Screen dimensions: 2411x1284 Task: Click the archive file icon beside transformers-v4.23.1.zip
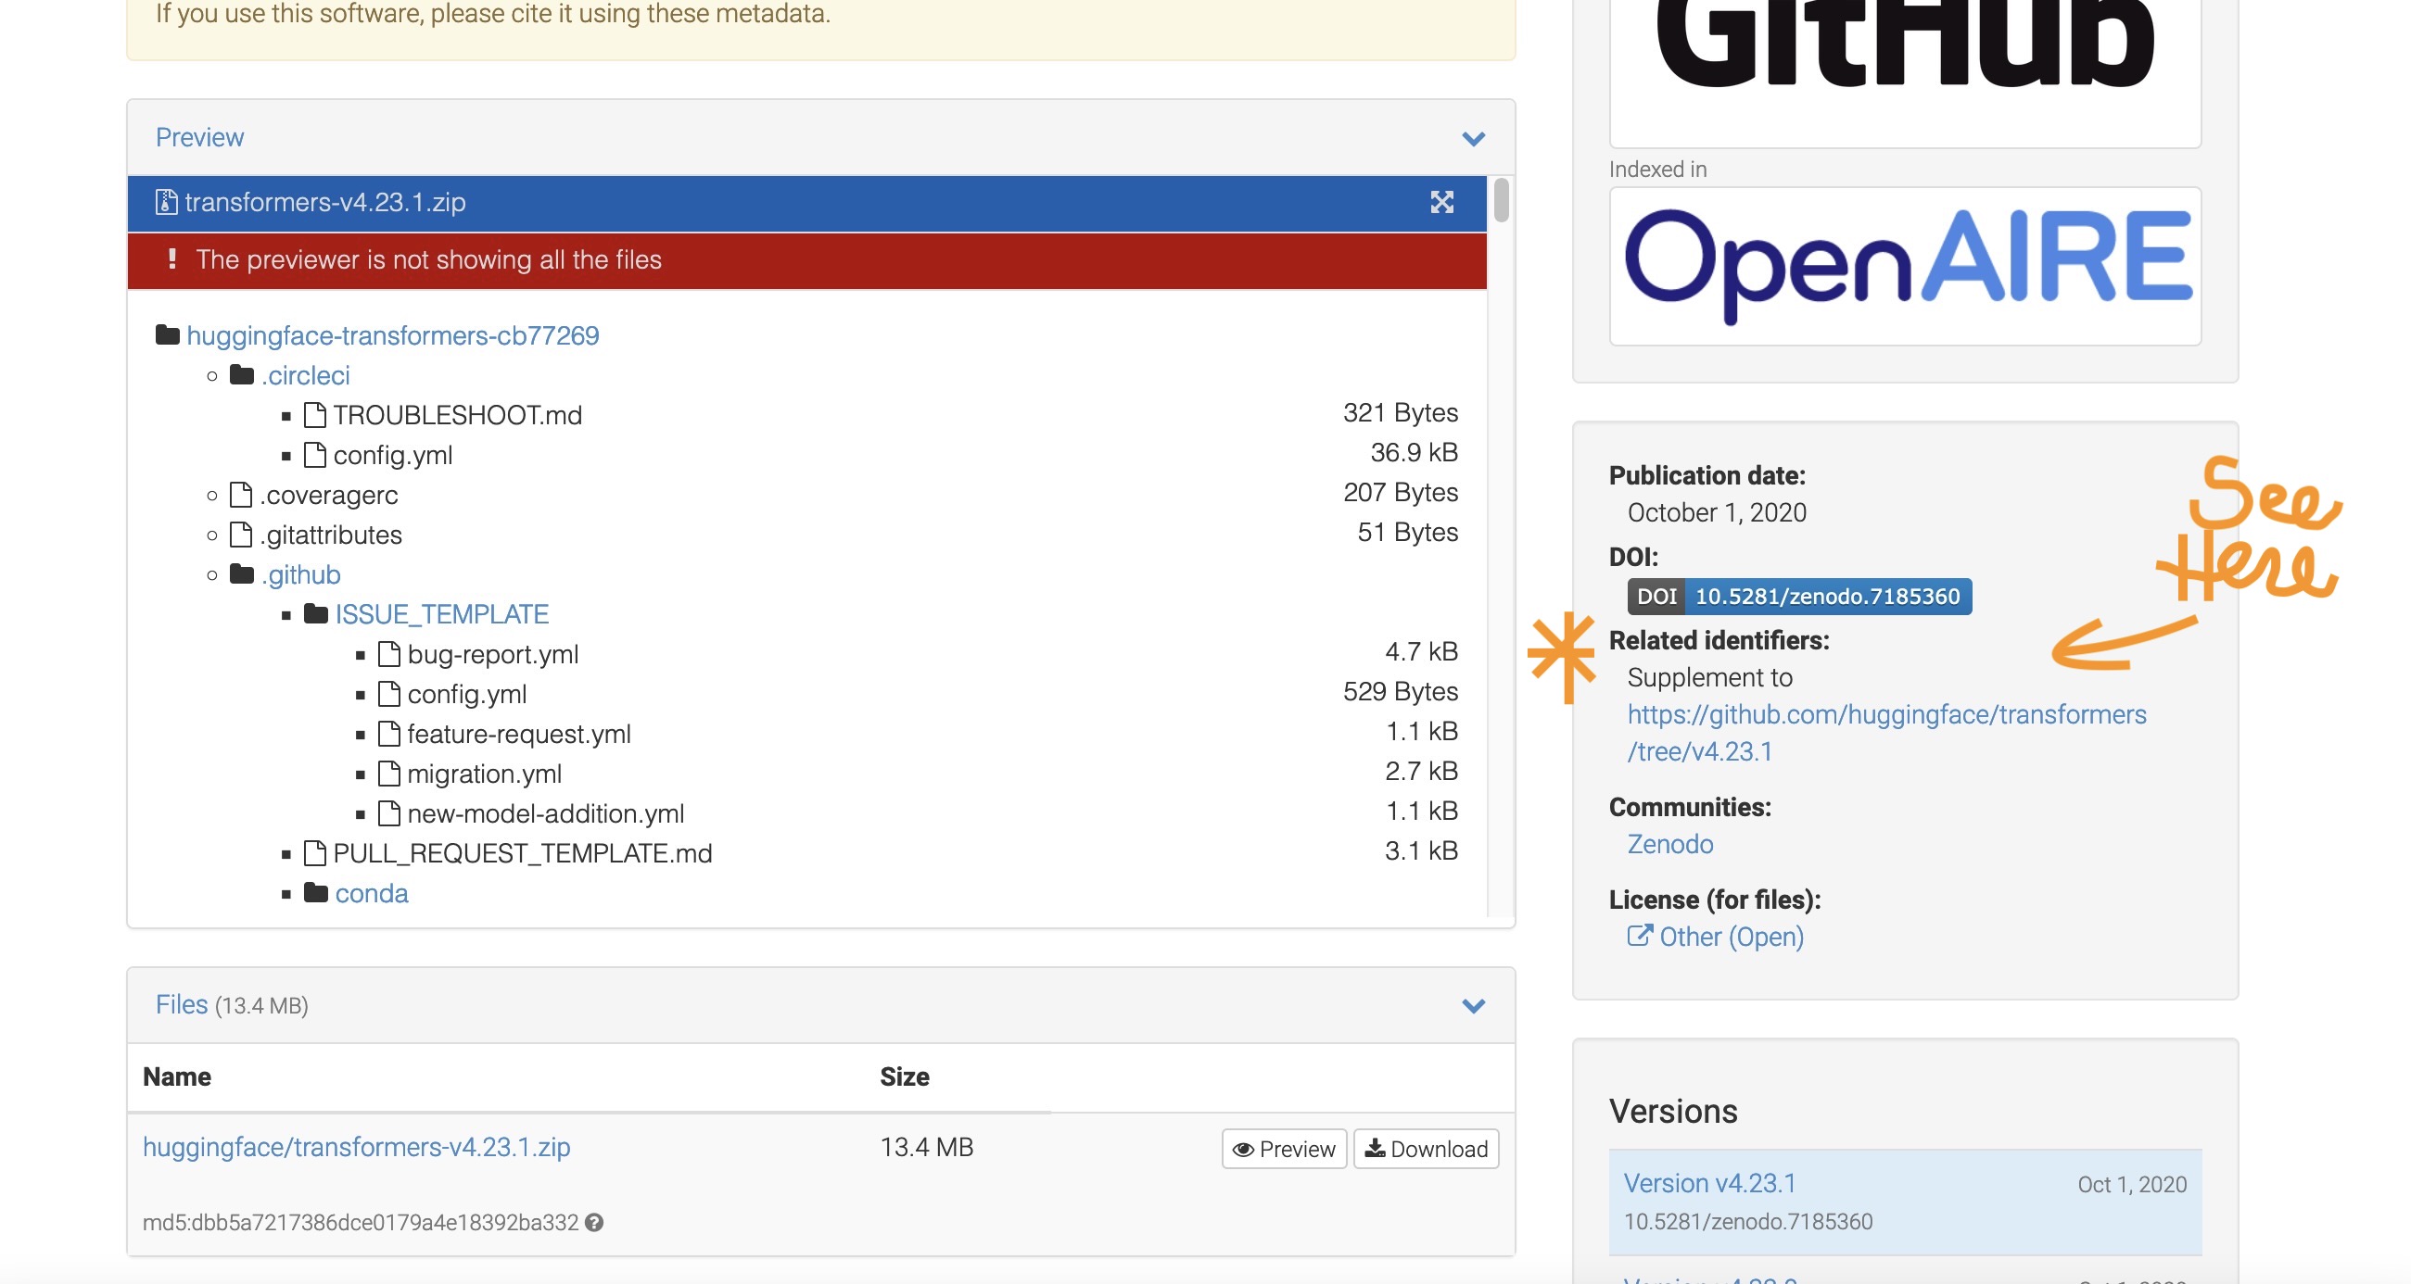pyautogui.click(x=165, y=202)
